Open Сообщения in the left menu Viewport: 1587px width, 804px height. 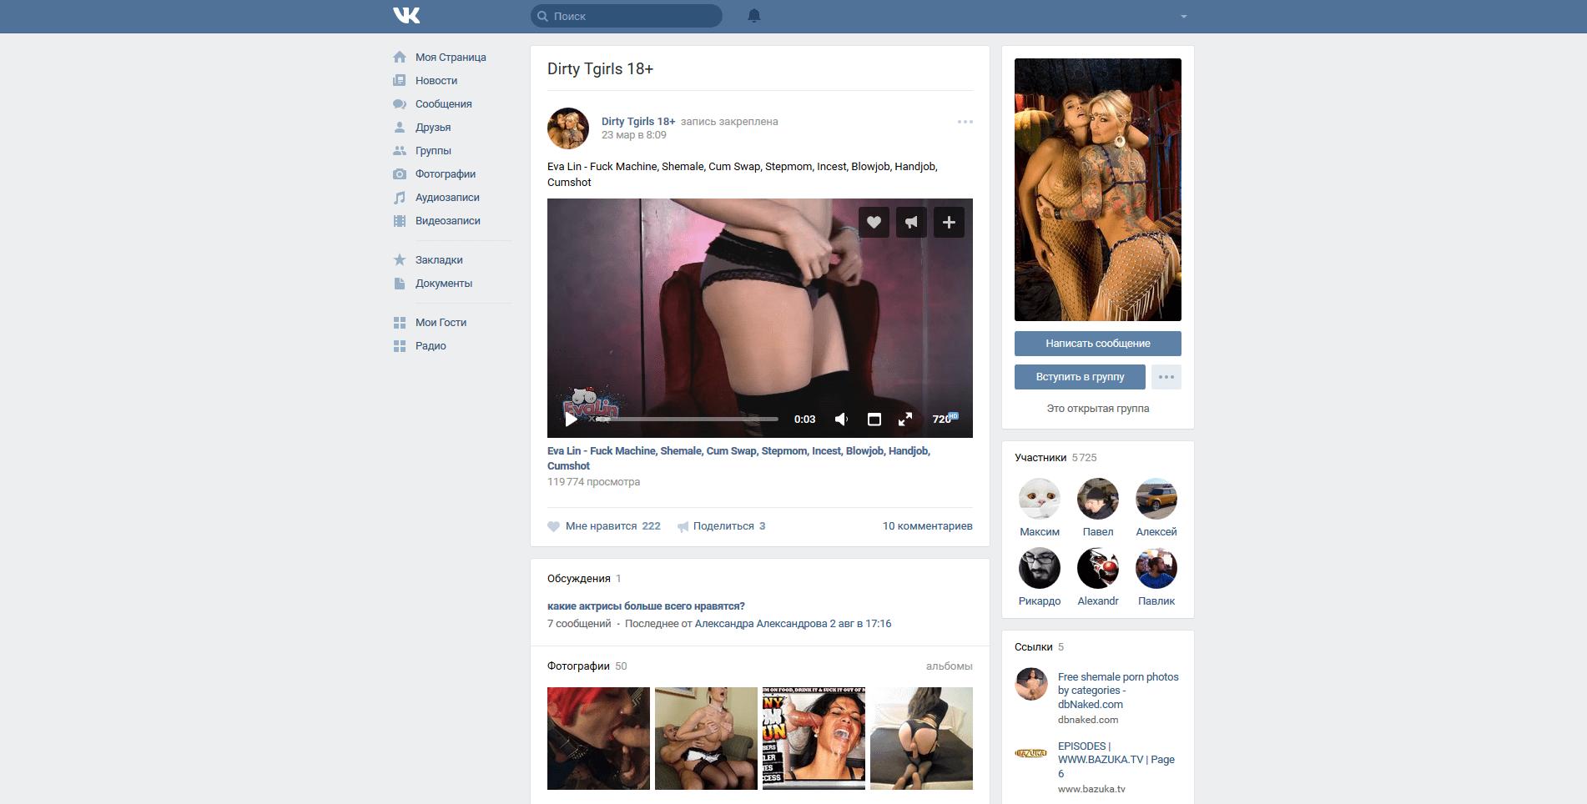(443, 104)
